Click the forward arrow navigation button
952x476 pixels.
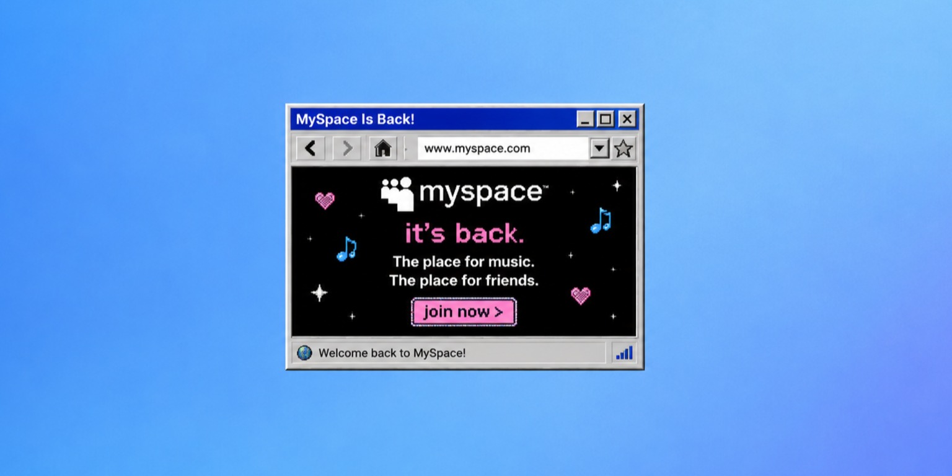(347, 149)
